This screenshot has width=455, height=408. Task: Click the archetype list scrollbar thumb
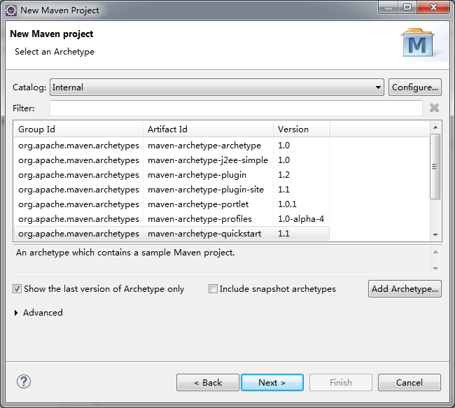click(435, 167)
